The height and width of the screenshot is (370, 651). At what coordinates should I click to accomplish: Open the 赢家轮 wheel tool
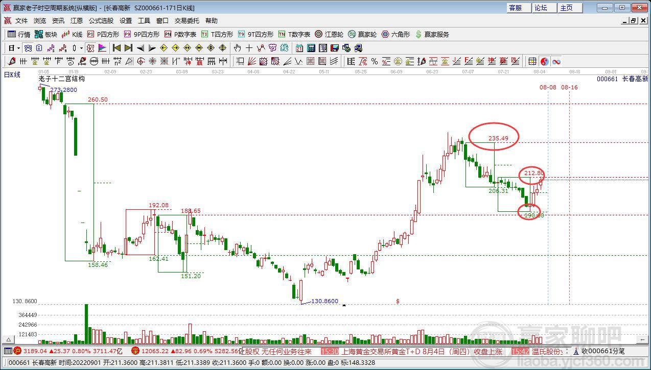[x=362, y=35]
